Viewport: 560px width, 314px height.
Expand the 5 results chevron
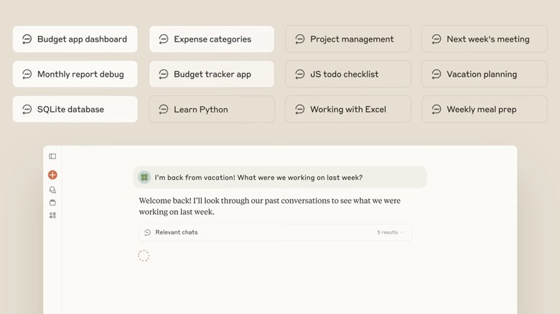402,232
